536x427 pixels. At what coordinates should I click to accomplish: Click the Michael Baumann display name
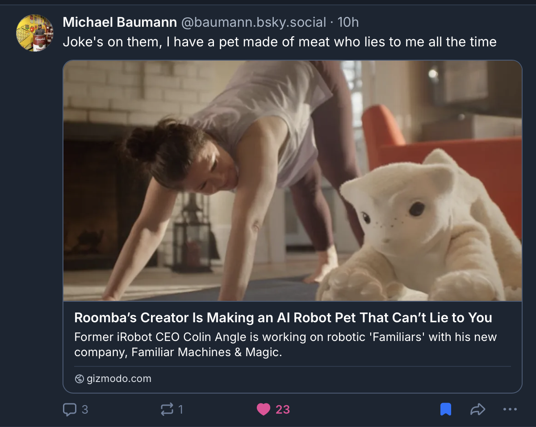coord(120,22)
